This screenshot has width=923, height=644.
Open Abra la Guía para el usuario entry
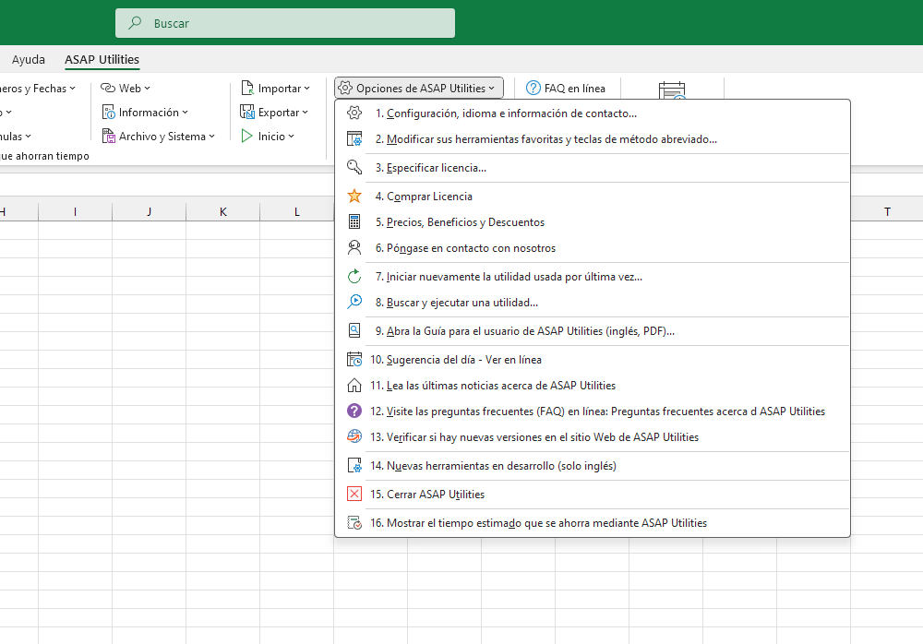tap(593, 331)
